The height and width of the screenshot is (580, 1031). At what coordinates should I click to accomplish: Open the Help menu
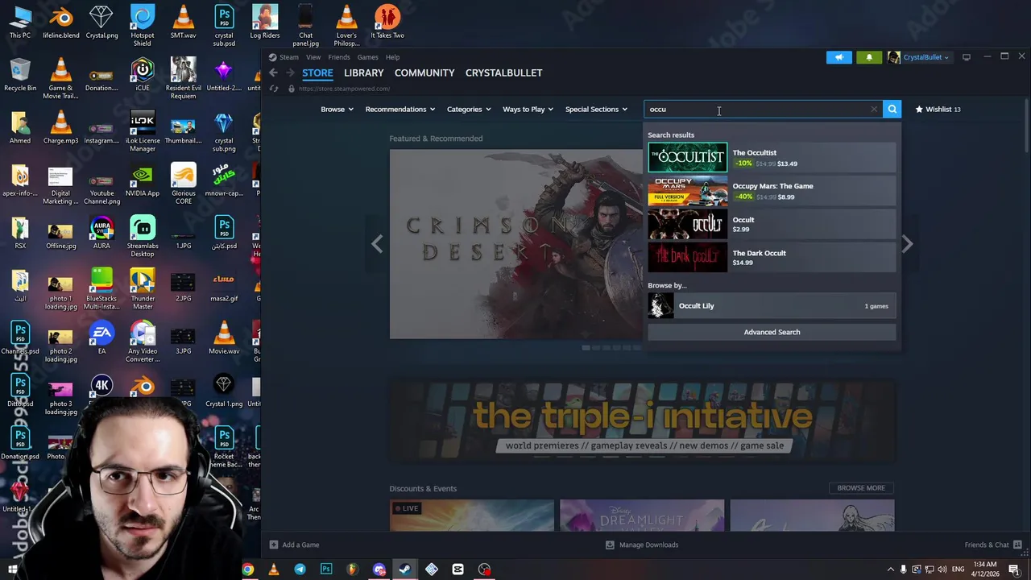[392, 57]
